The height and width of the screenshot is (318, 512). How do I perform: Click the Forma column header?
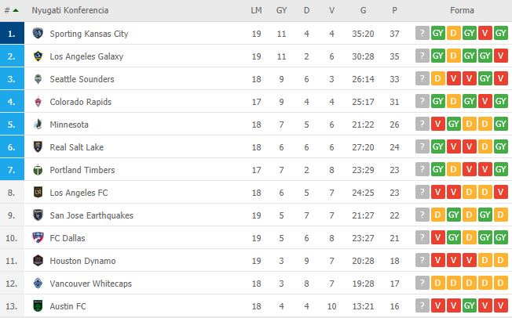pos(462,11)
